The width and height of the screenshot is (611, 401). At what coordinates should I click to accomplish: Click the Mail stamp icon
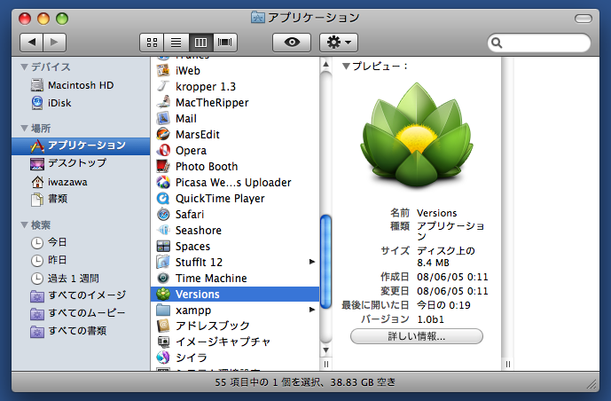(x=163, y=119)
